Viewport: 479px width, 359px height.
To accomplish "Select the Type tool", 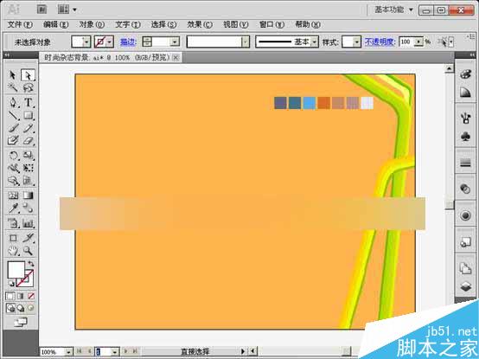I will [x=28, y=103].
